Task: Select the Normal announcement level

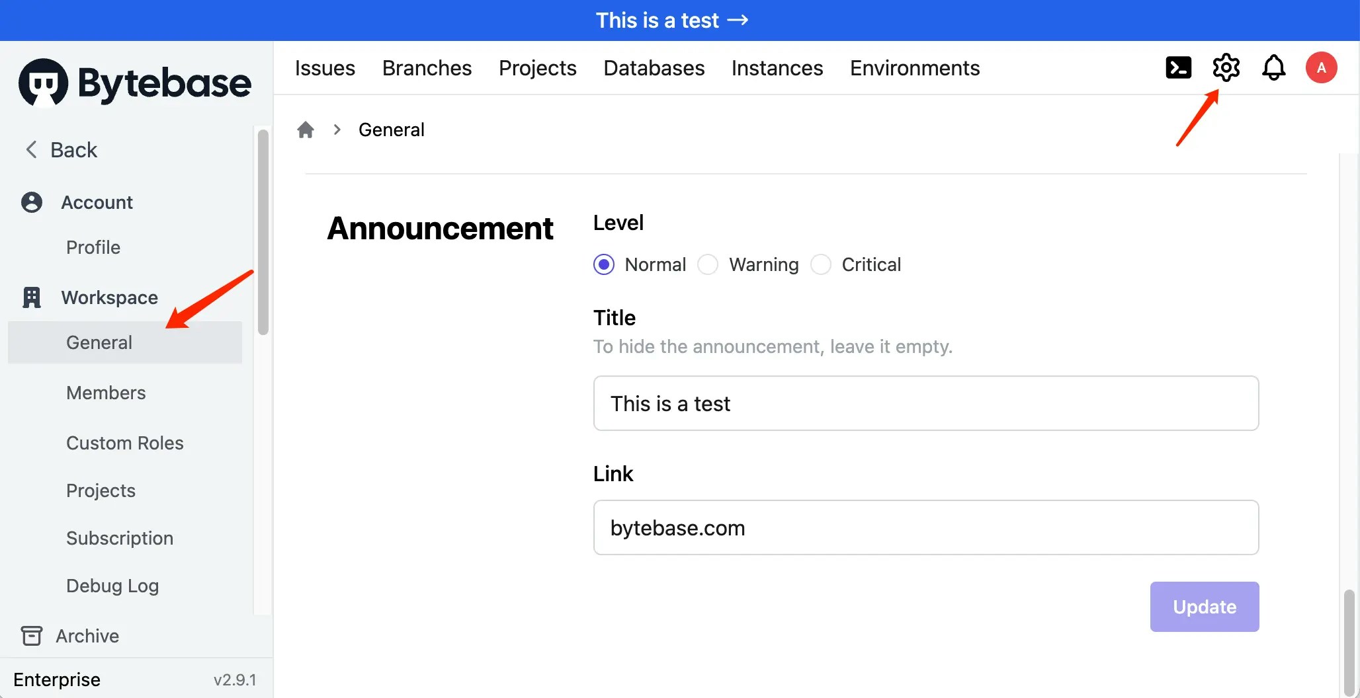Action: 603,264
